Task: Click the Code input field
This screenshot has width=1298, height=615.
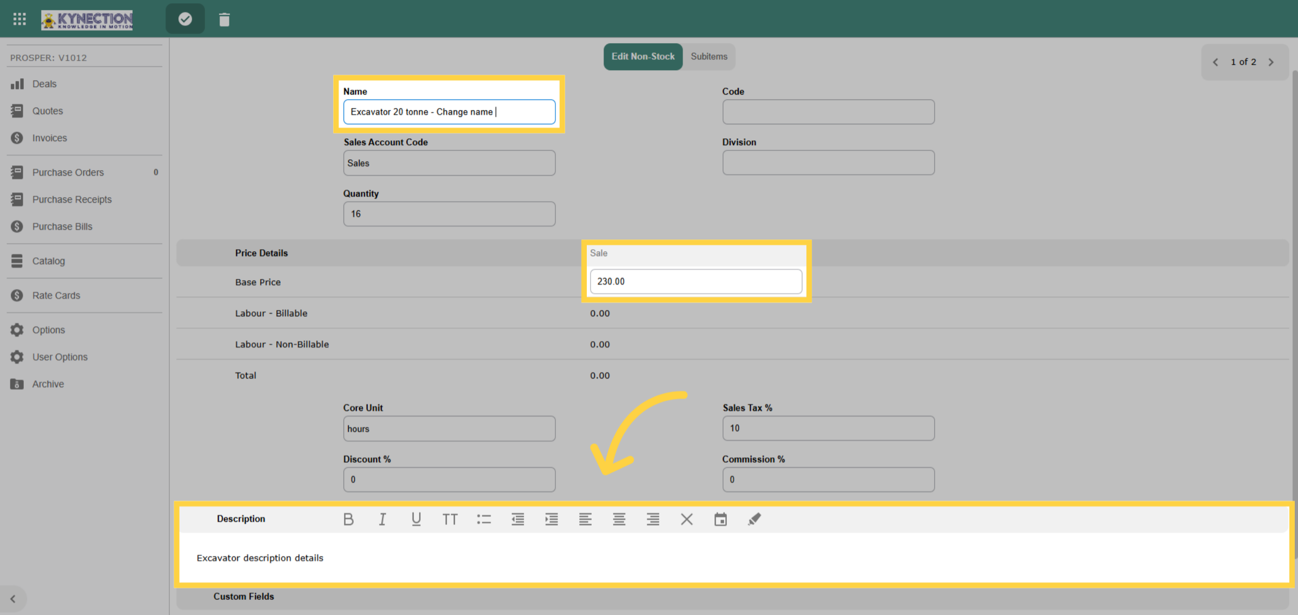Action: (829, 112)
